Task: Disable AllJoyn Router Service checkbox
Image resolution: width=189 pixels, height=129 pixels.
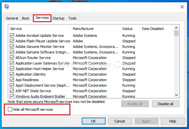Action: point(12,58)
